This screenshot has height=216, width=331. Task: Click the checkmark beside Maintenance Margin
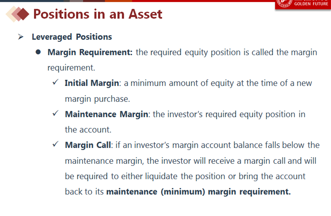[x=56, y=114]
